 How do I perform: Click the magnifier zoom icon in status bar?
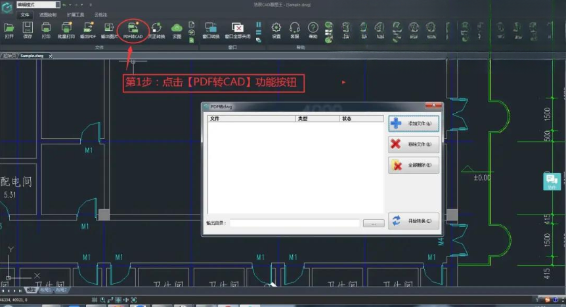[102, 300]
